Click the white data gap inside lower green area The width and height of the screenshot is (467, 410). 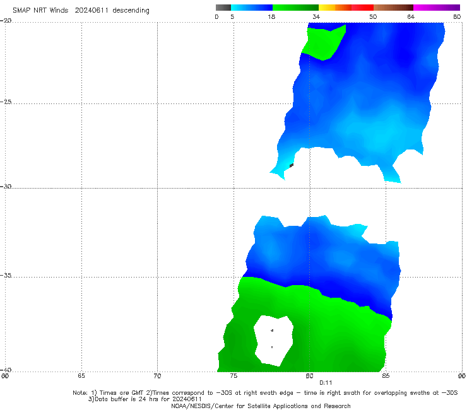[273, 341]
